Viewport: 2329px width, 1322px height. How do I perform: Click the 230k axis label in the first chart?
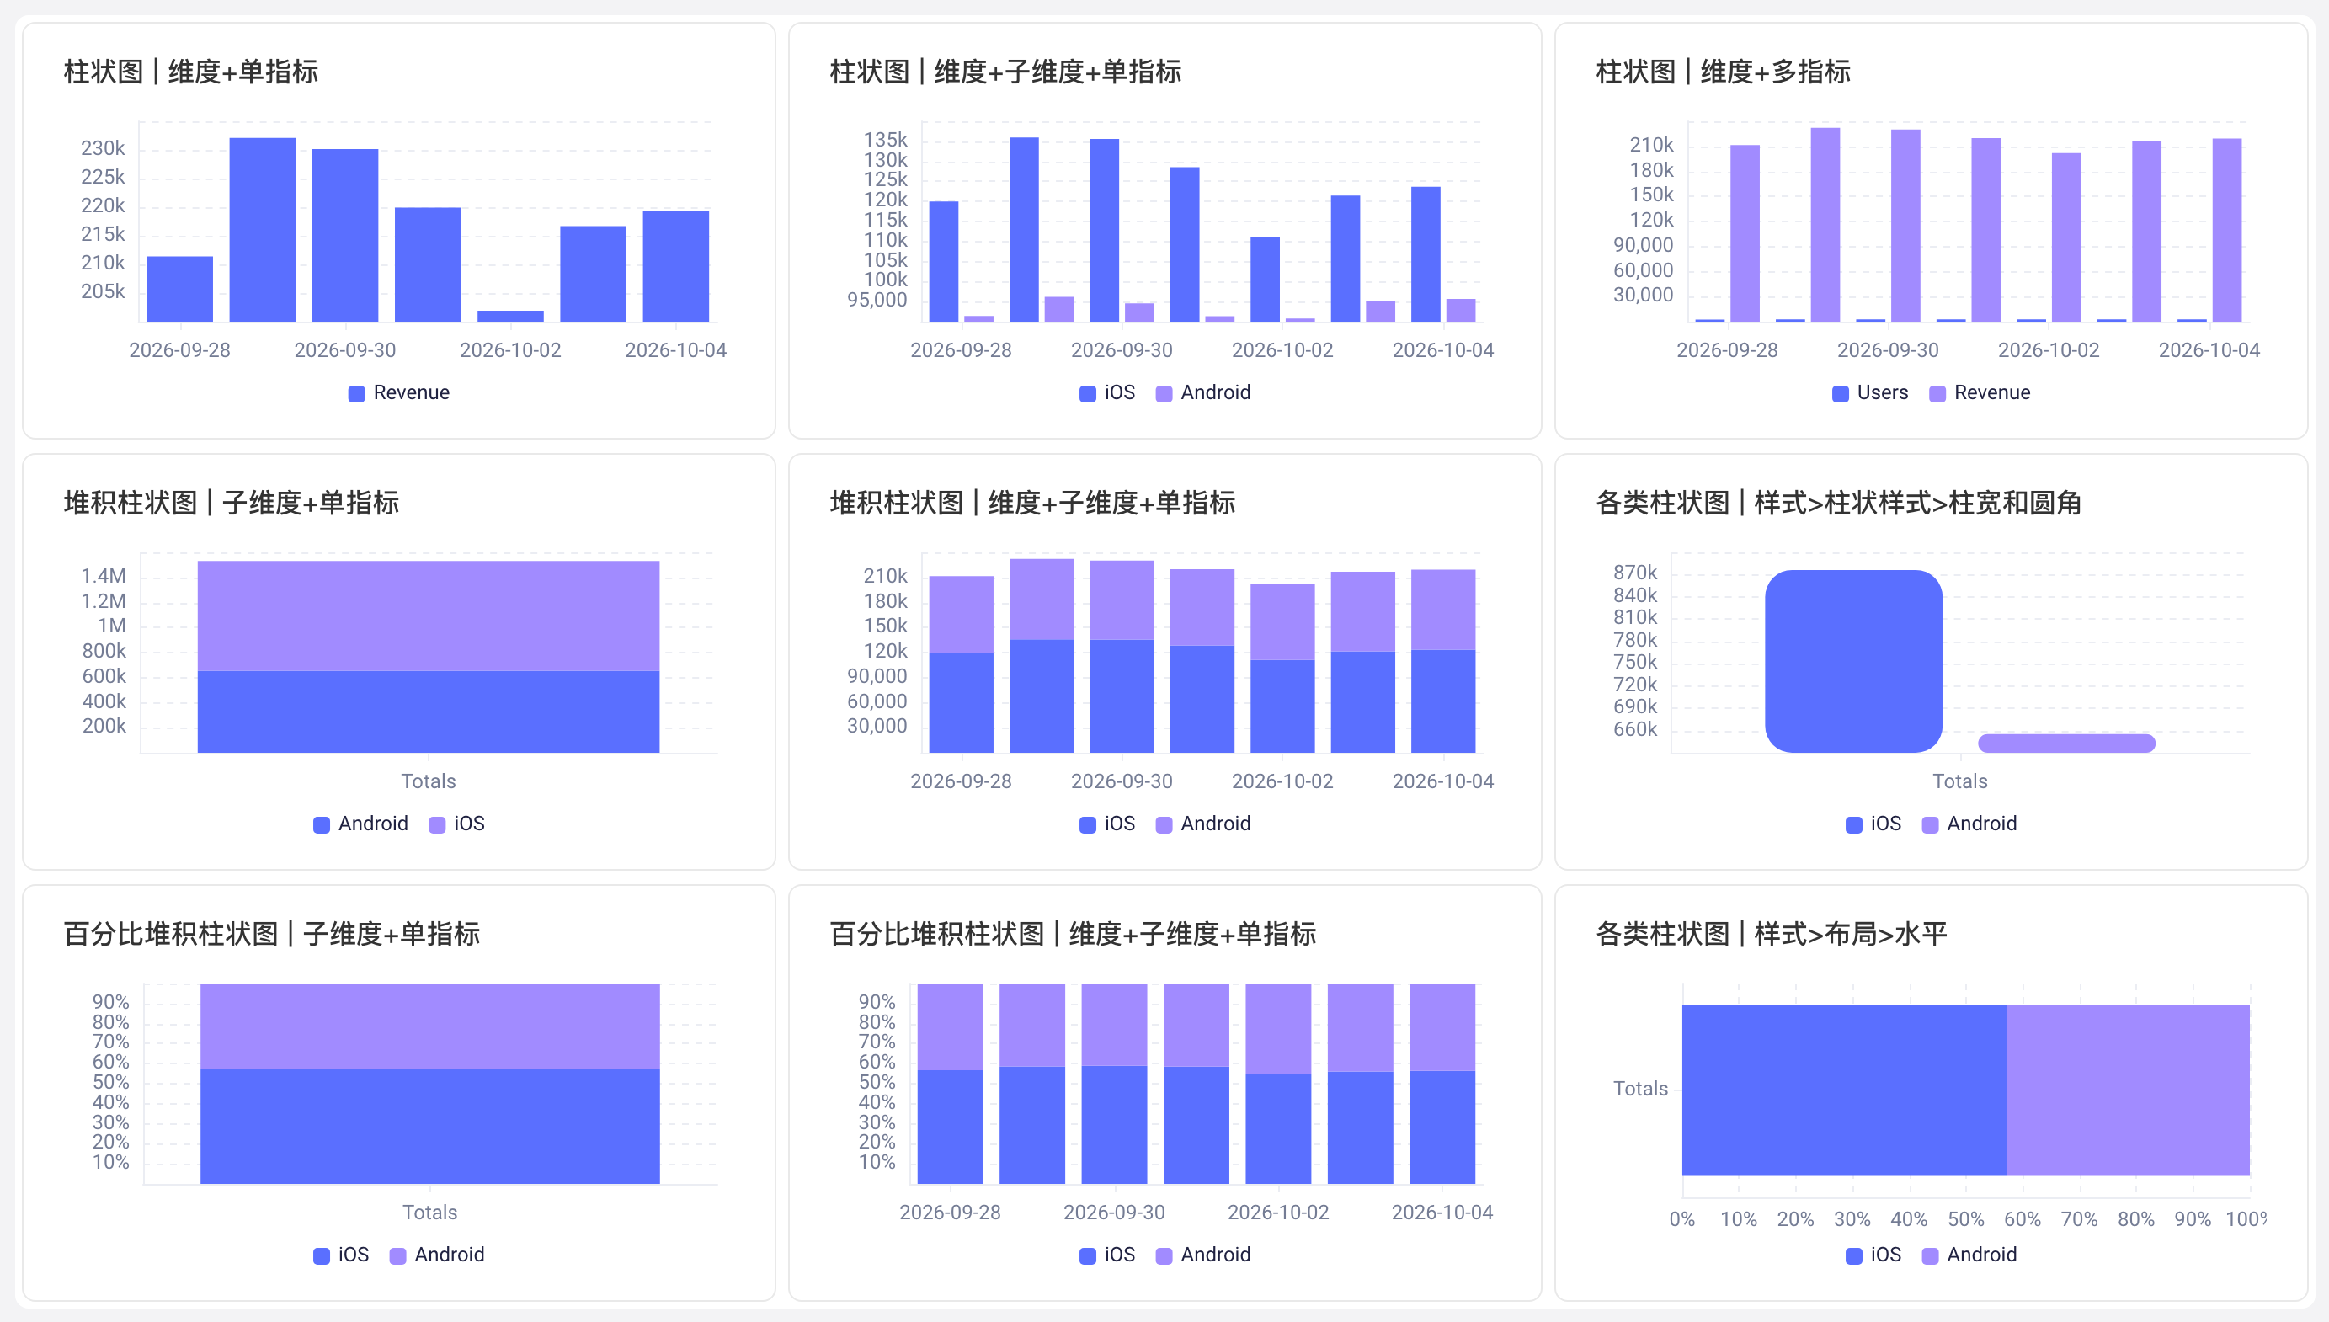pyautogui.click(x=103, y=148)
